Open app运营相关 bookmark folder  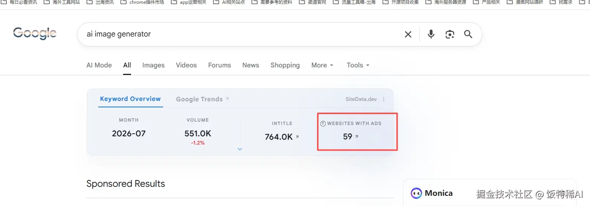click(189, 2)
